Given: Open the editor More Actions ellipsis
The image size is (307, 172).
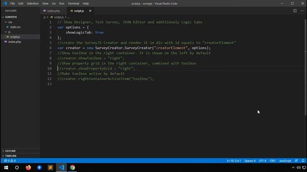Looking at the screenshot, I should (x=302, y=11).
